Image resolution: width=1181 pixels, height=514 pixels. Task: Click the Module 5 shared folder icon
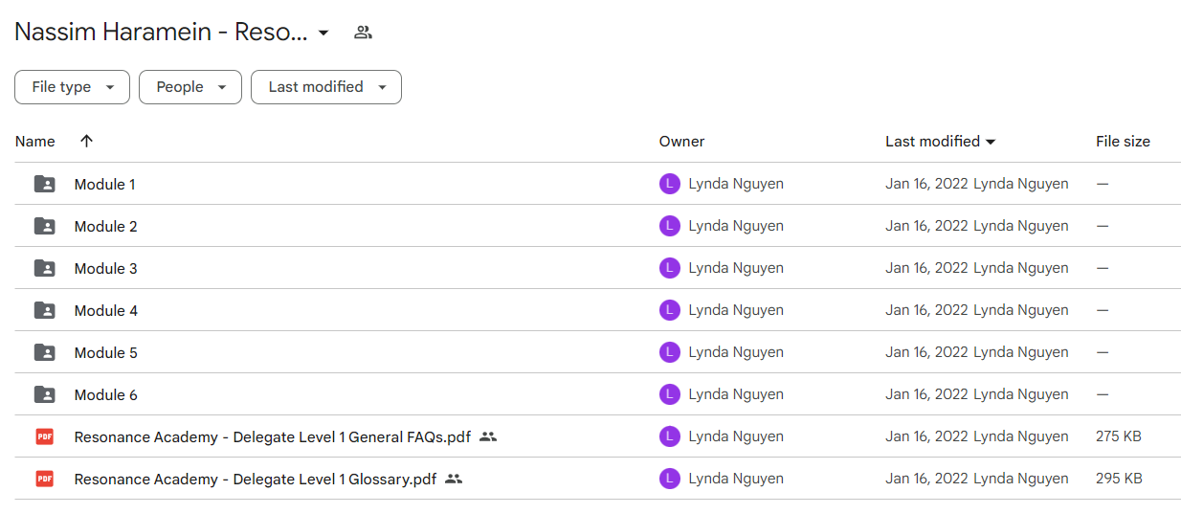[44, 352]
